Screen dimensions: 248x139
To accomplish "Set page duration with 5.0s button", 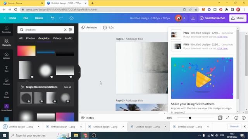I will pyautogui.click(x=108, y=27).
